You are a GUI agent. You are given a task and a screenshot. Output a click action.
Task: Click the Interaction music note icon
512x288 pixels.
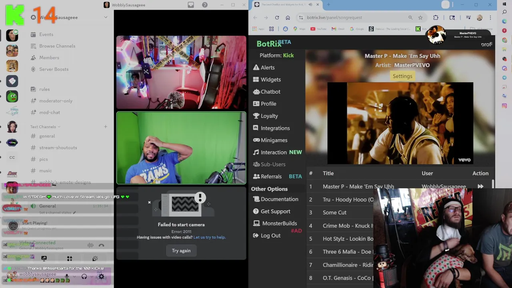tap(256, 152)
